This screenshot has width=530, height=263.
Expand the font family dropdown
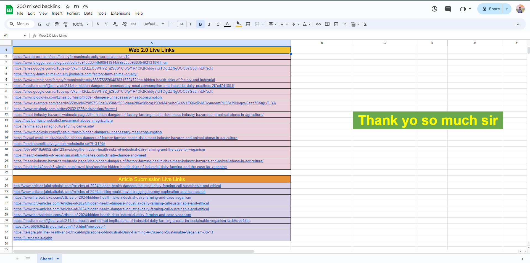[154, 24]
